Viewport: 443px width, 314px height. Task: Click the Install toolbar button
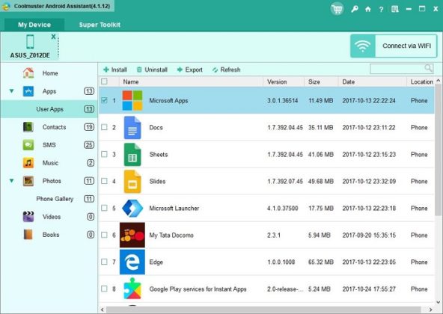coord(115,70)
